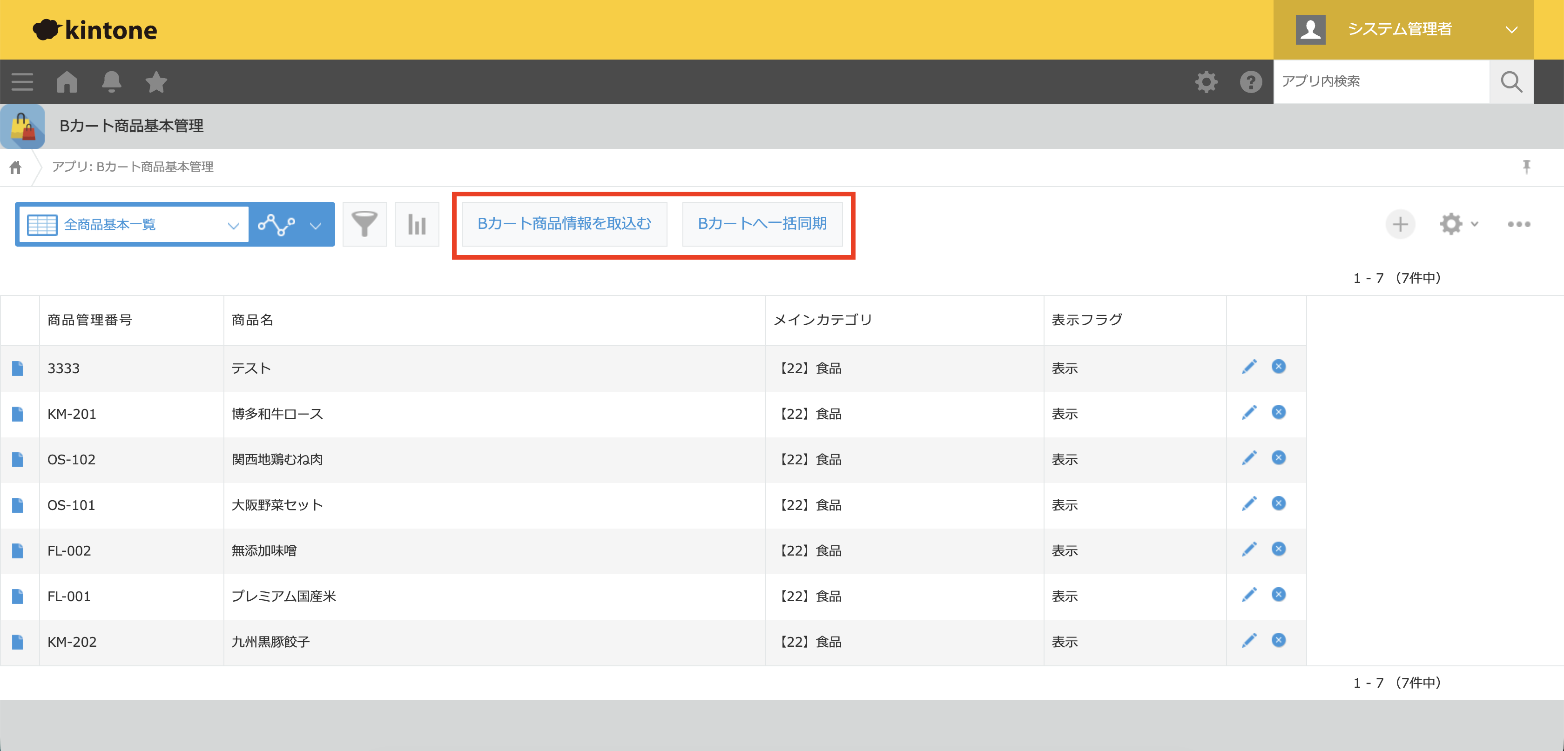Open the hamburger menu in the header
Screen dimensions: 1564x751
tap(22, 81)
